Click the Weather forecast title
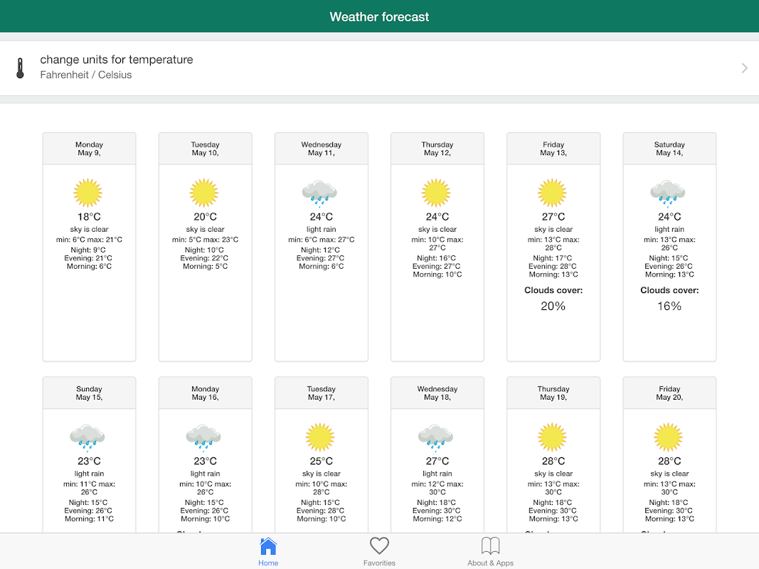This screenshot has height=569, width=759. [x=380, y=17]
